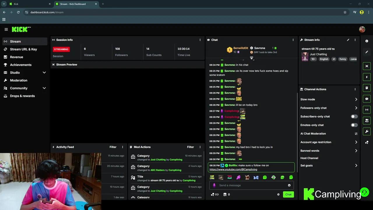Screen dimensions: 373x210
Task: Bookmark the page with star icon
Action: tap(345, 12)
